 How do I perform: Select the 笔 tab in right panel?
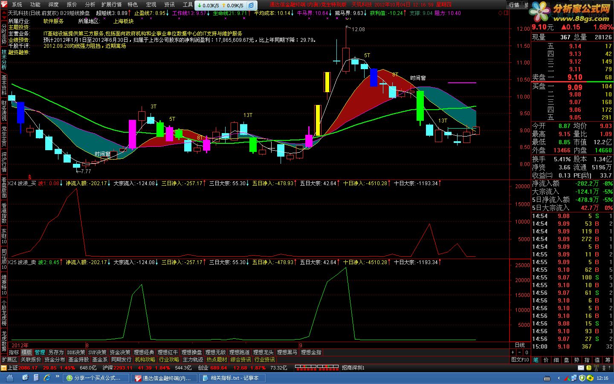(x=536, y=360)
